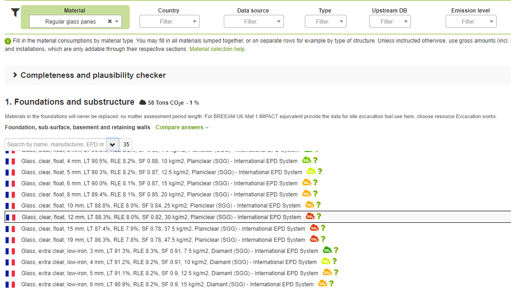Click CO2 cloud icon for 6 mm Diamant
Image resolution: width=511 pixels, height=290 pixels.
click(322, 283)
